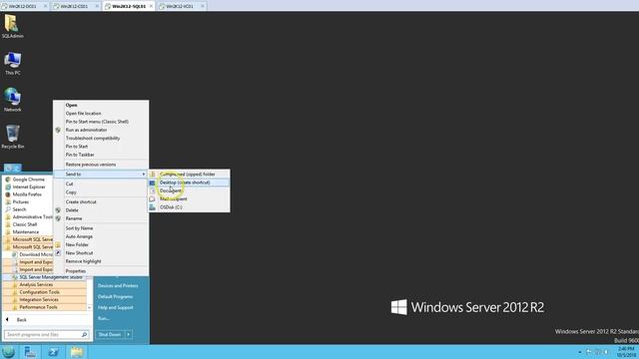The height and width of the screenshot is (359, 639).
Task: Expand the Analysis Services folder
Action: click(44, 284)
